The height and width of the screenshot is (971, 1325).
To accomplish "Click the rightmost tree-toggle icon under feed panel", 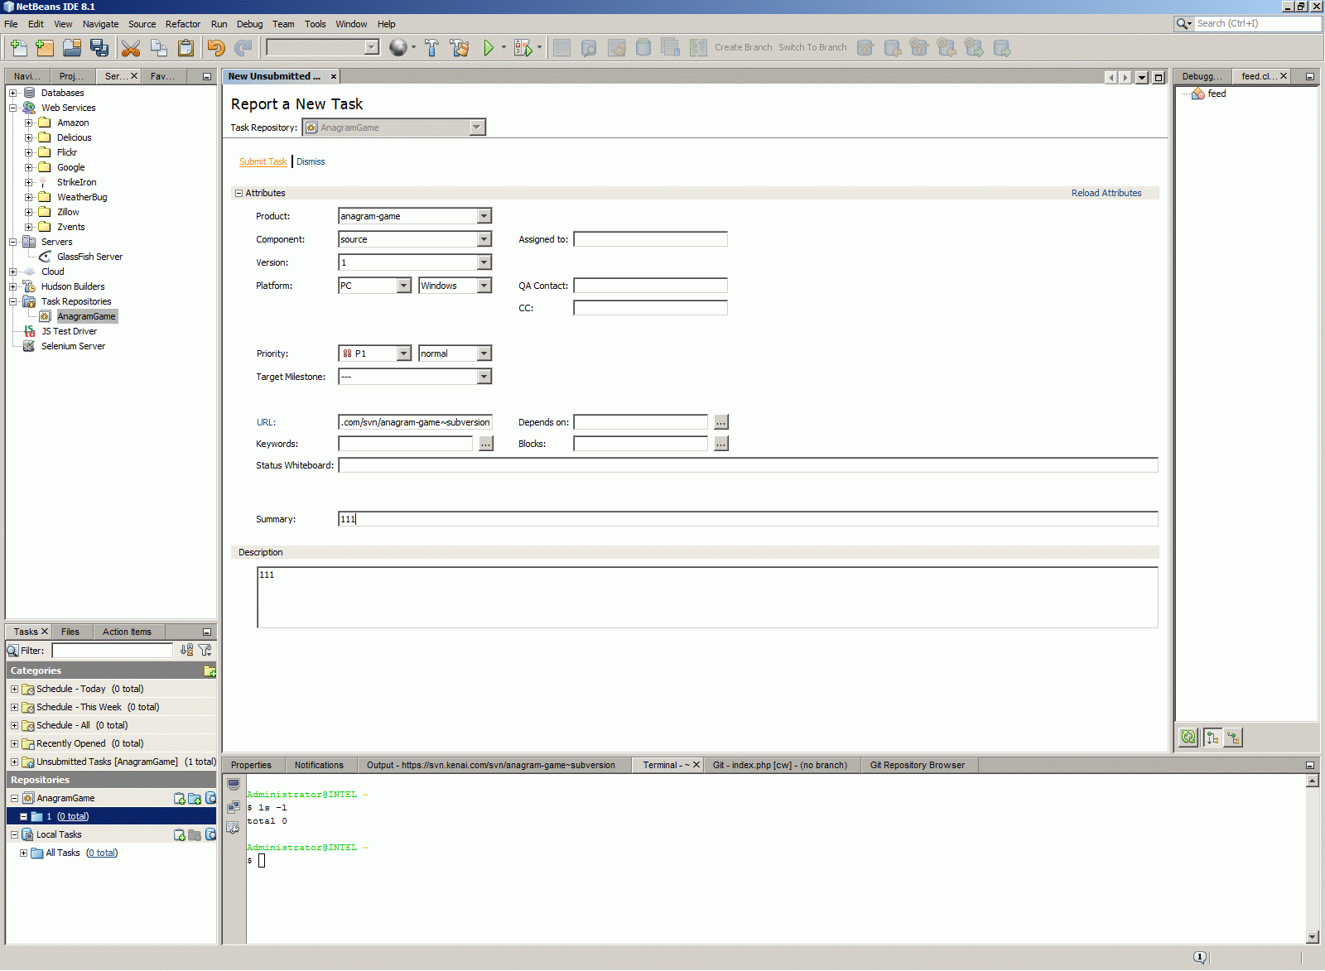I will pyautogui.click(x=1233, y=738).
